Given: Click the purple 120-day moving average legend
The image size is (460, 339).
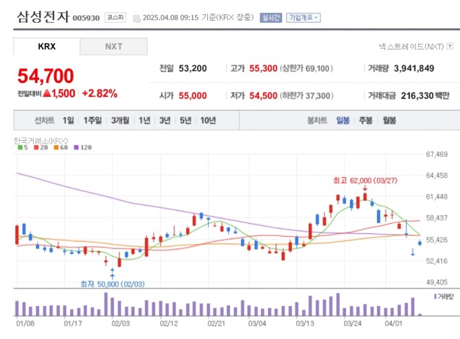Looking at the screenshot, I should [82, 148].
